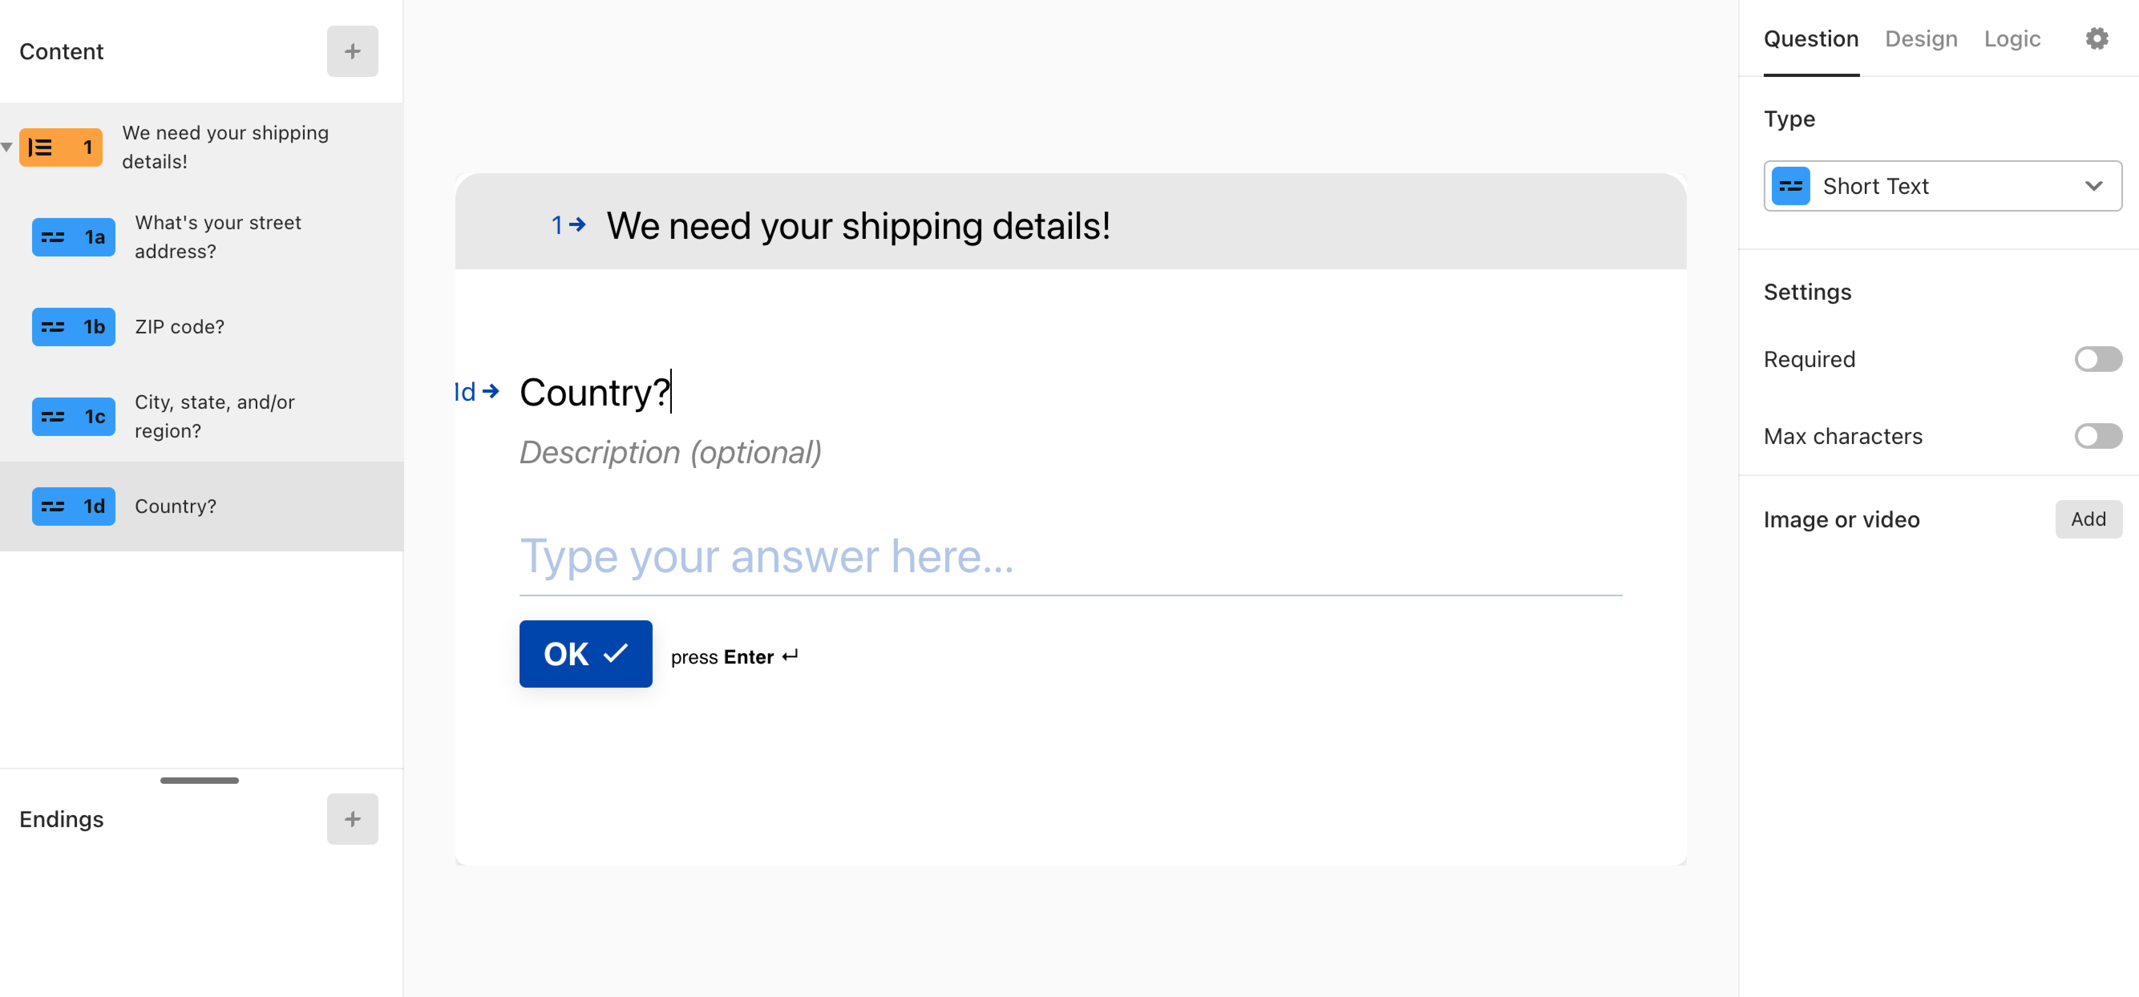Screen dimensions: 2139x997
Task: Select the Question tab
Action: pos(1810,39)
